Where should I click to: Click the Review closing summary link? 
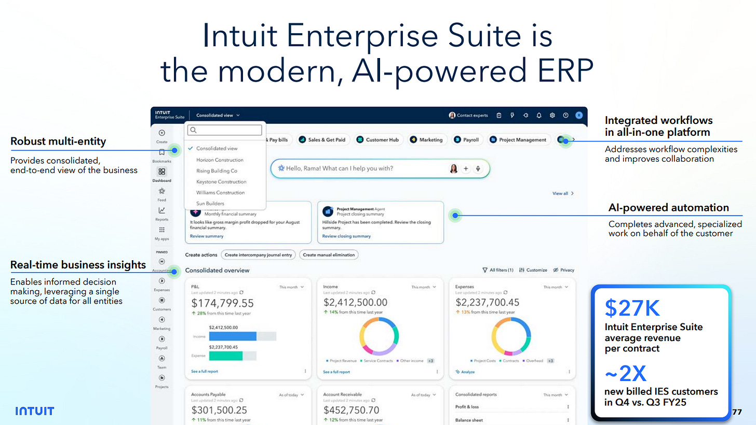[346, 236]
